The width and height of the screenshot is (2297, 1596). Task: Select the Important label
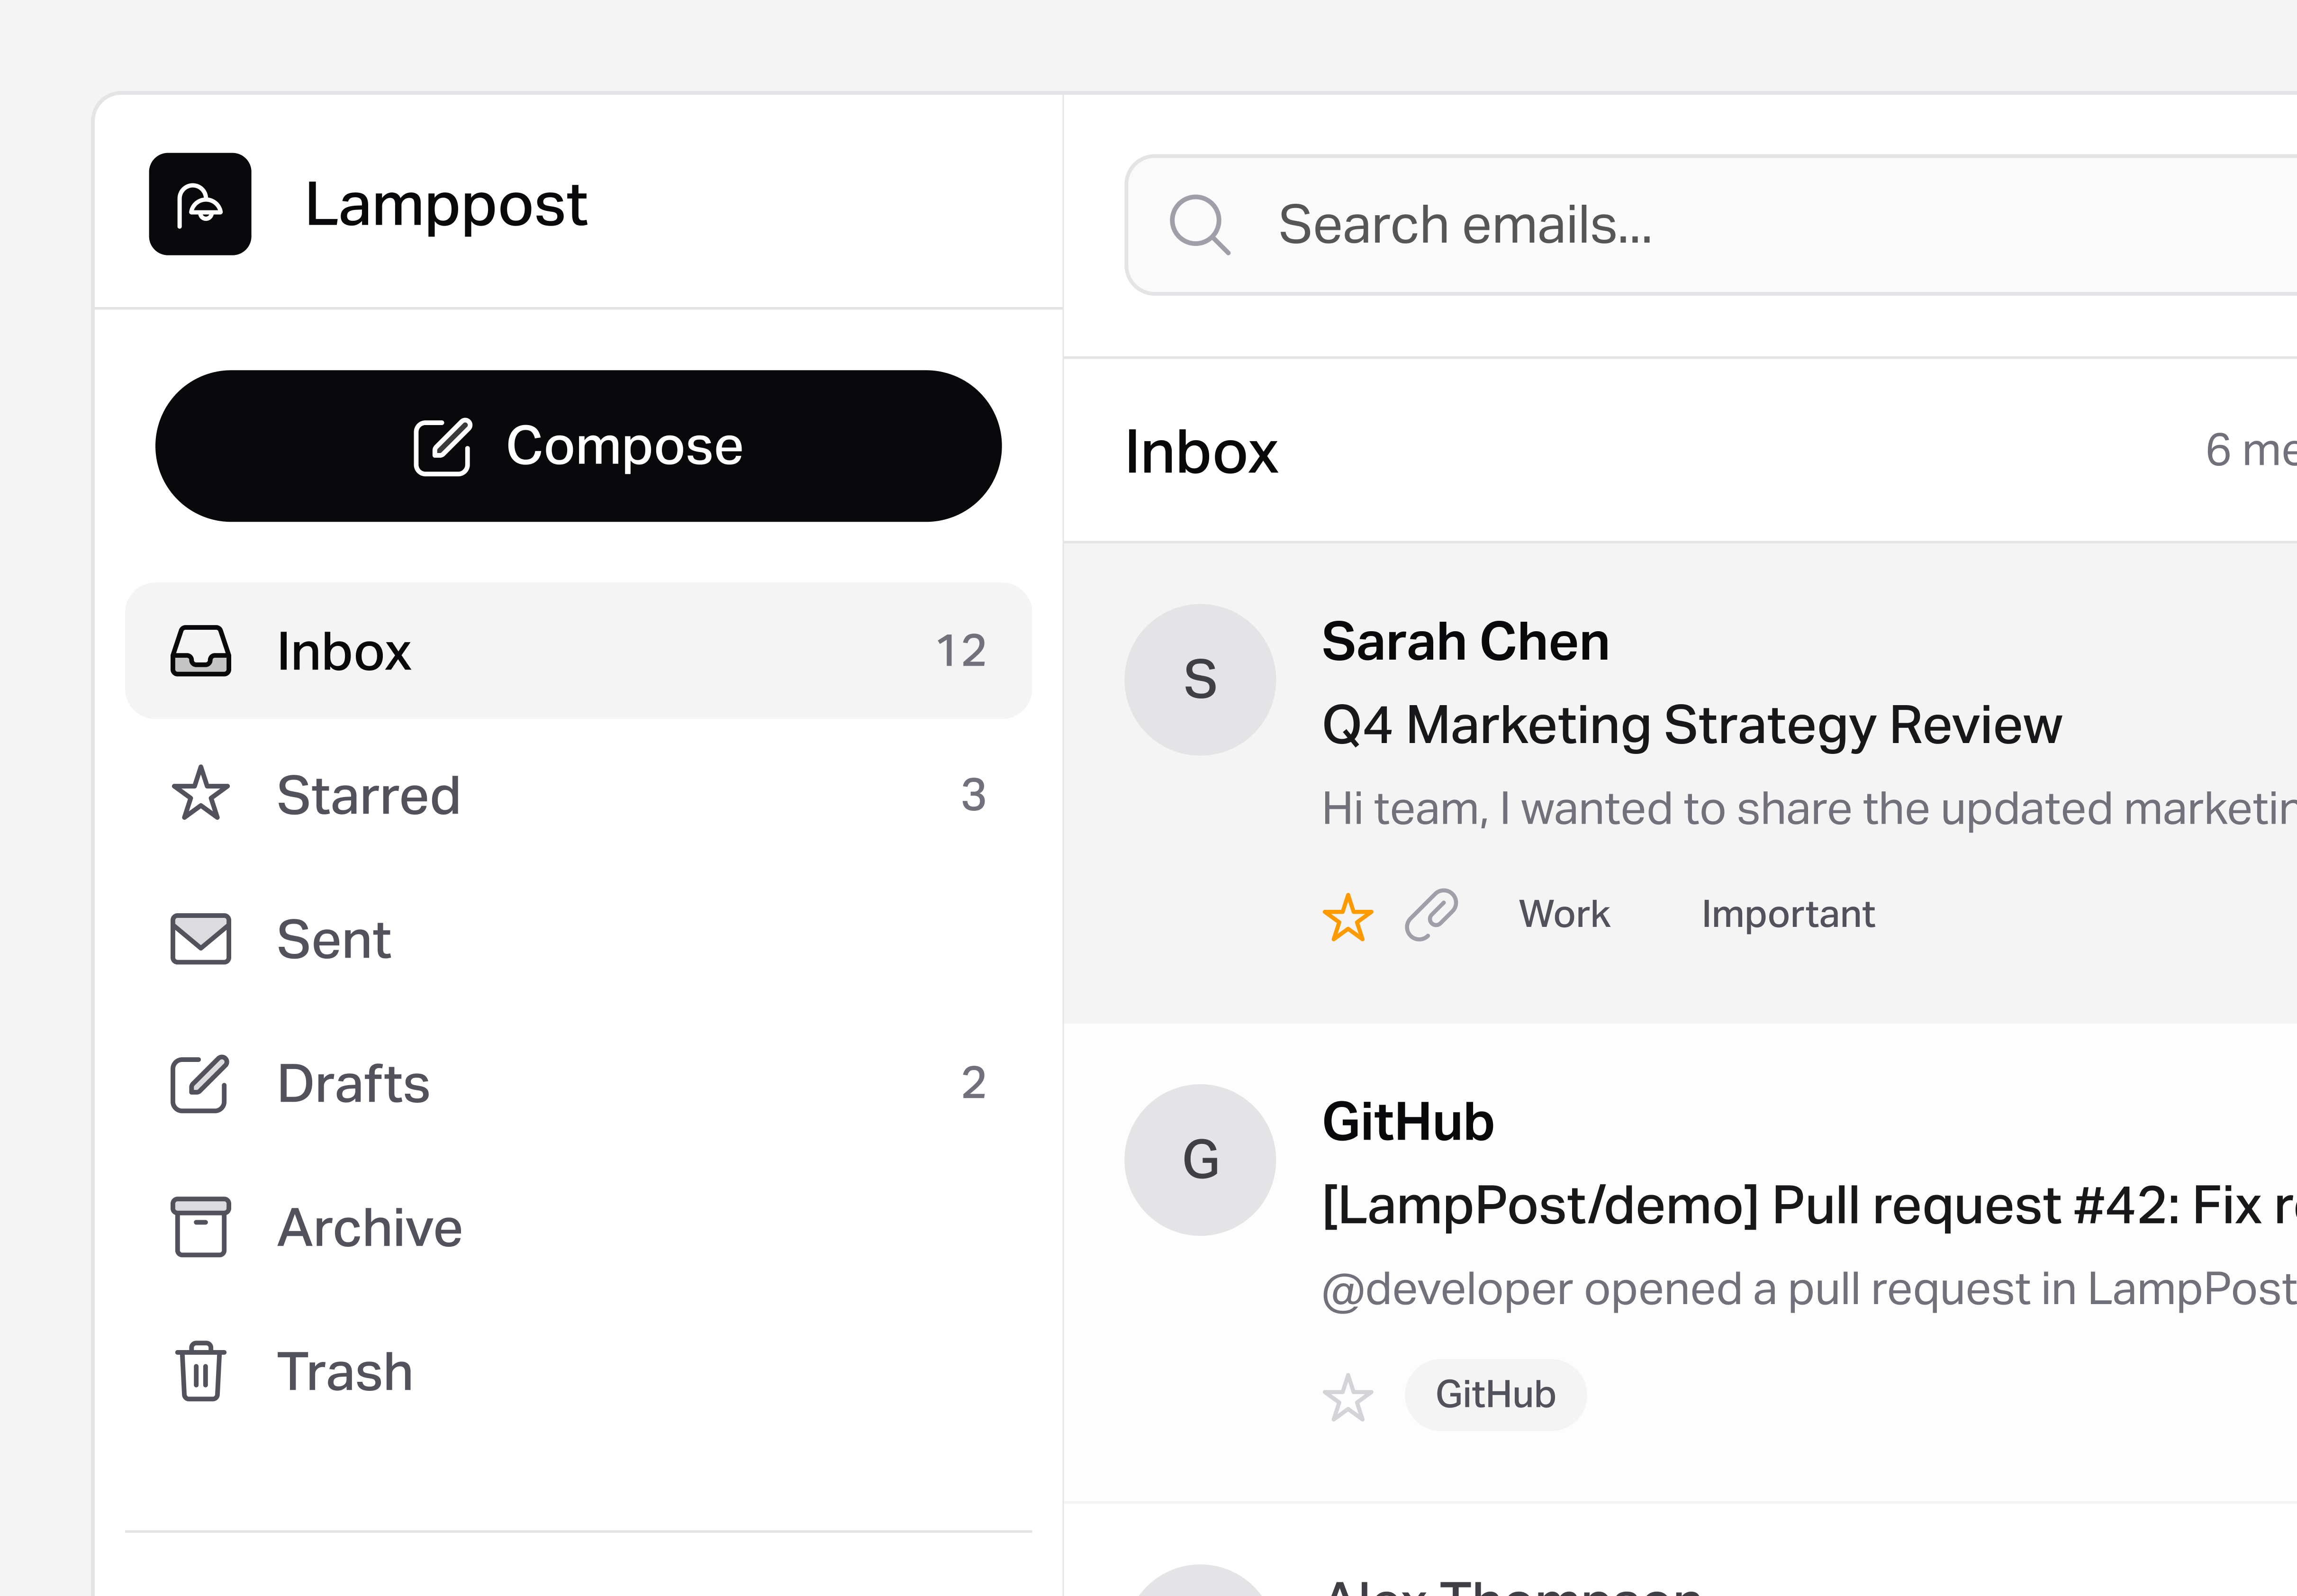click(1787, 913)
